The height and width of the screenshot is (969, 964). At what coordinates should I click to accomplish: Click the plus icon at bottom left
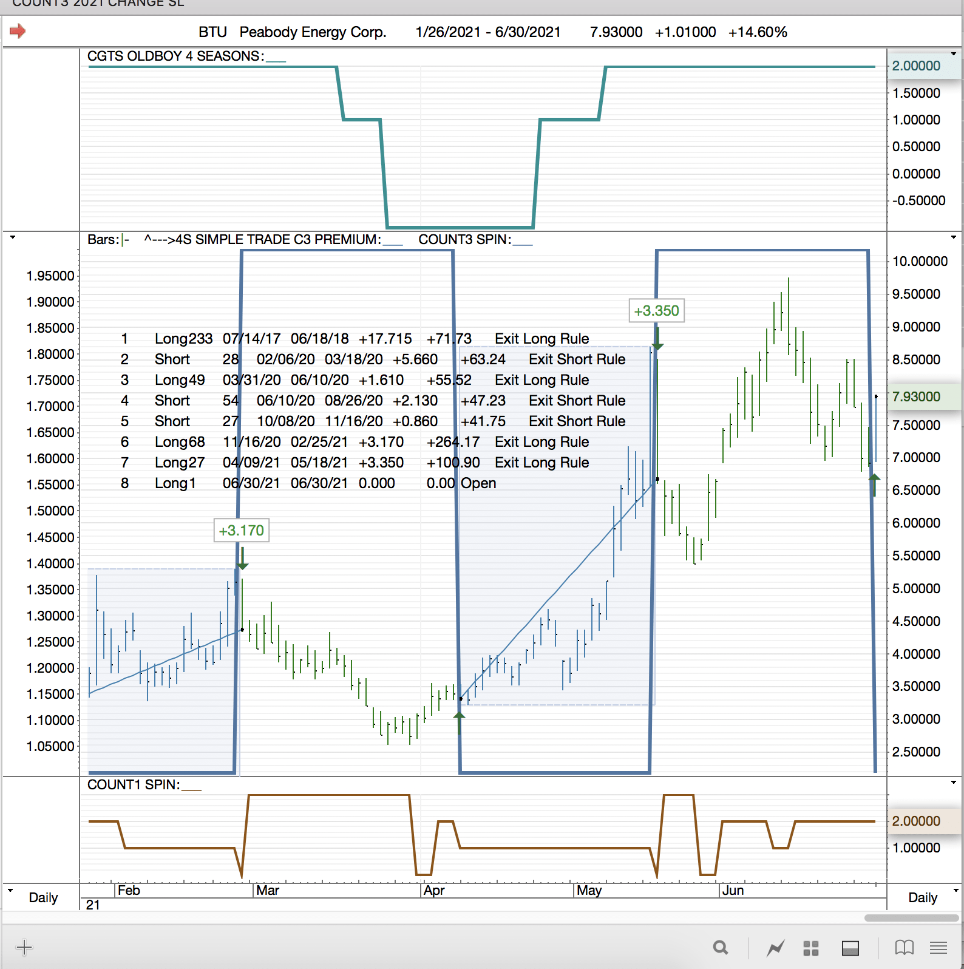(24, 947)
